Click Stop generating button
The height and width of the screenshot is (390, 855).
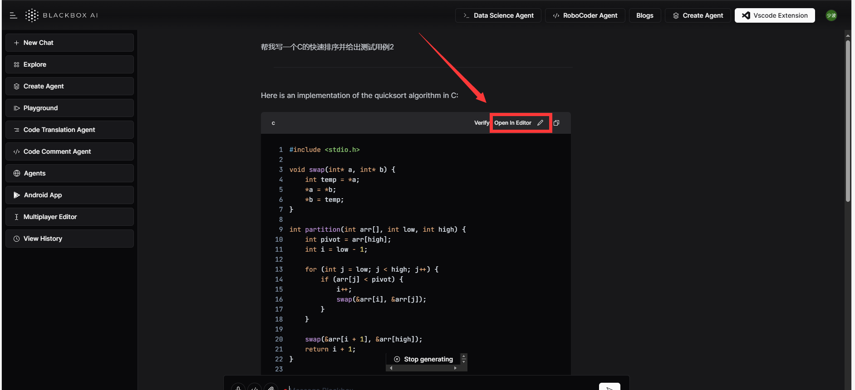click(x=423, y=359)
